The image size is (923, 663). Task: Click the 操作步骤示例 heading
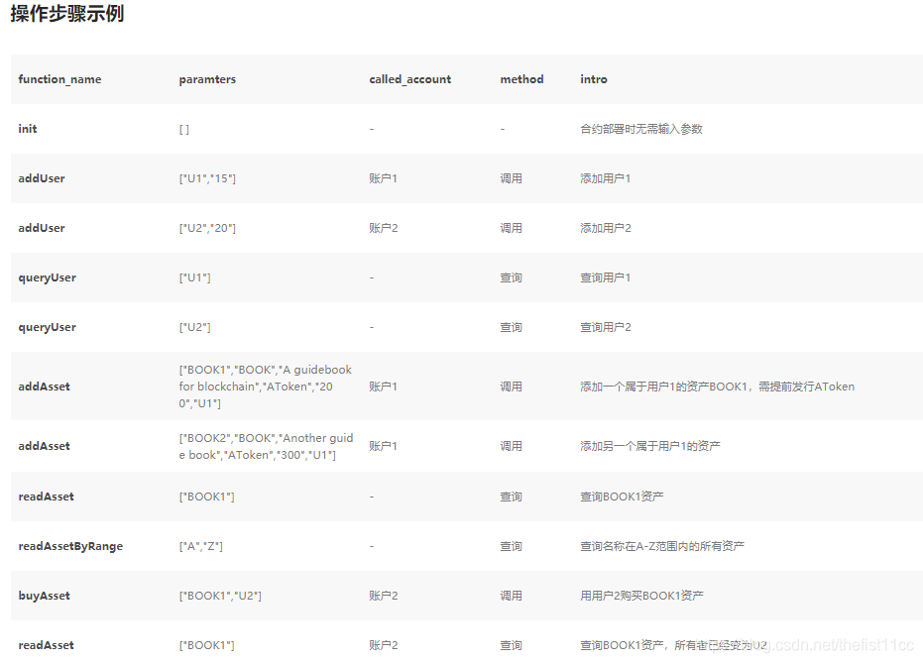[x=67, y=12]
